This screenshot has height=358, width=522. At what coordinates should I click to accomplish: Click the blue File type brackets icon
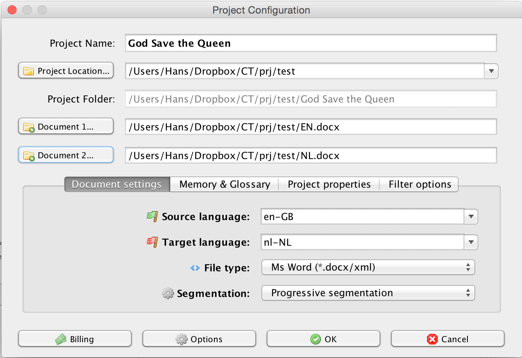click(x=195, y=268)
